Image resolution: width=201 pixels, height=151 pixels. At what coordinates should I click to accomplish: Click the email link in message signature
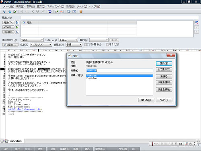click(x=24, y=109)
